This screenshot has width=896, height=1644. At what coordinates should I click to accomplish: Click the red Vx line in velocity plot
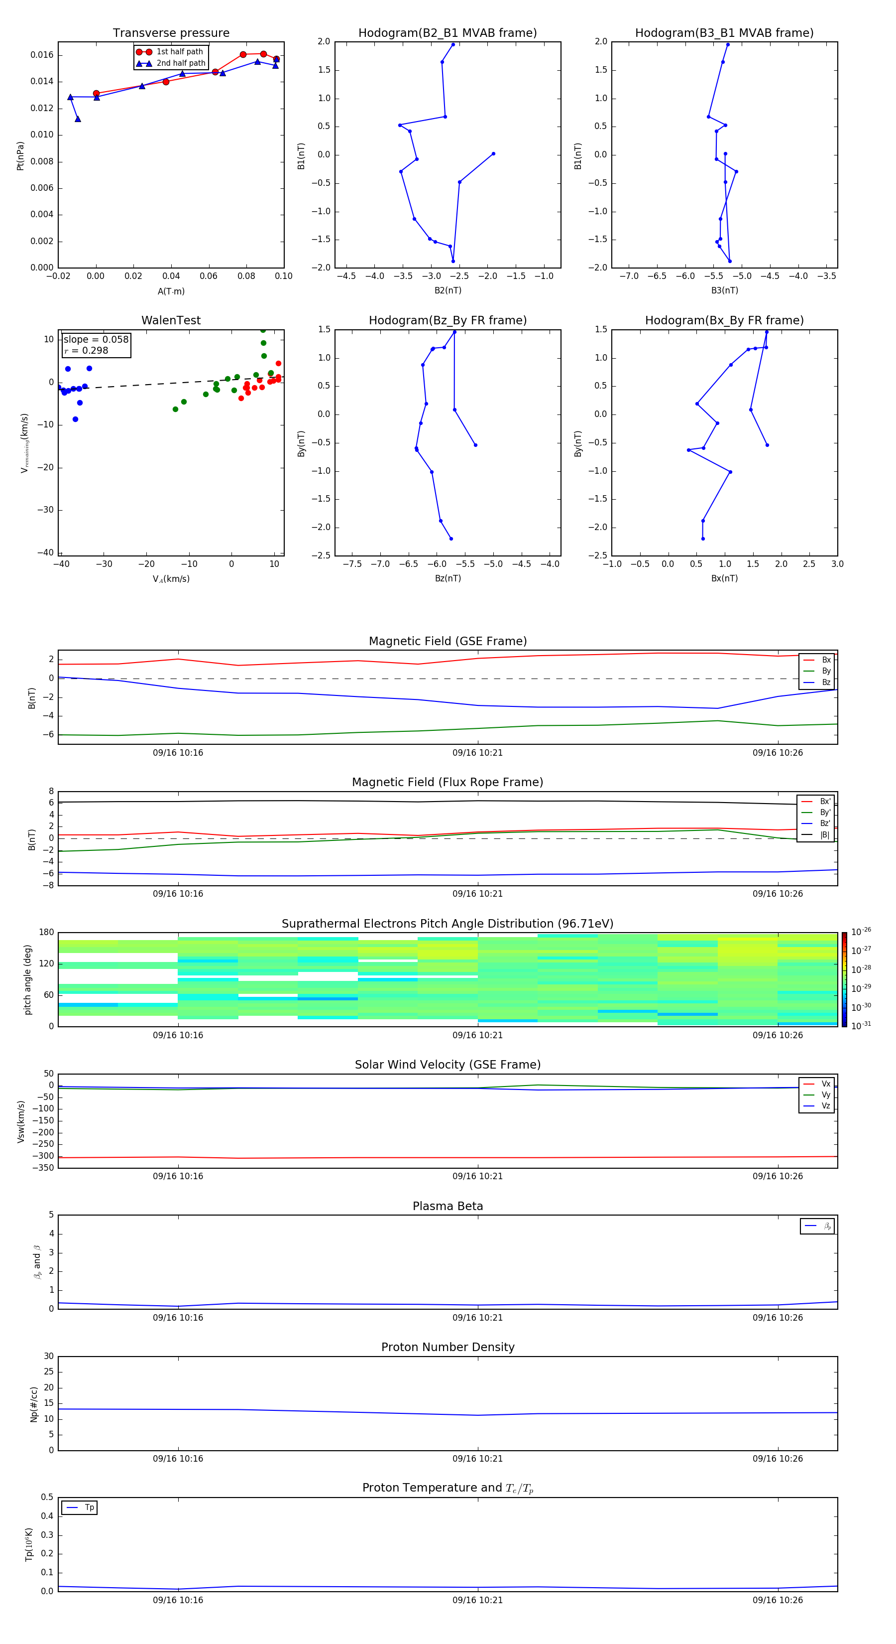point(448,1157)
